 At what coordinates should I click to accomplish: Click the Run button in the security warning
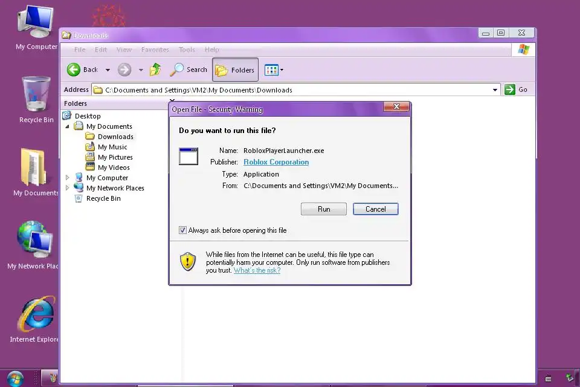click(x=324, y=209)
